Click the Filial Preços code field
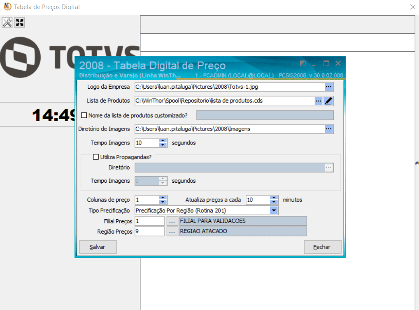 pos(149,221)
